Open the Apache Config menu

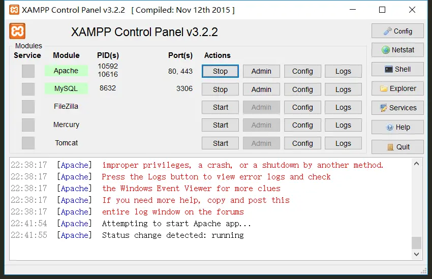(302, 71)
